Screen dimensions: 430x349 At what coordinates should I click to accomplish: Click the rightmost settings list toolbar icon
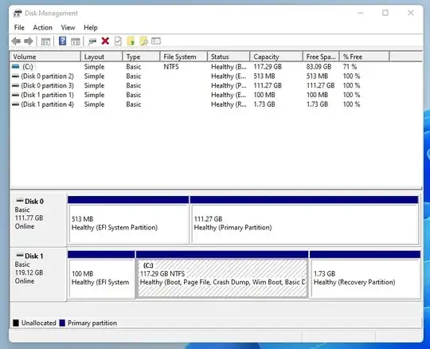click(x=156, y=41)
